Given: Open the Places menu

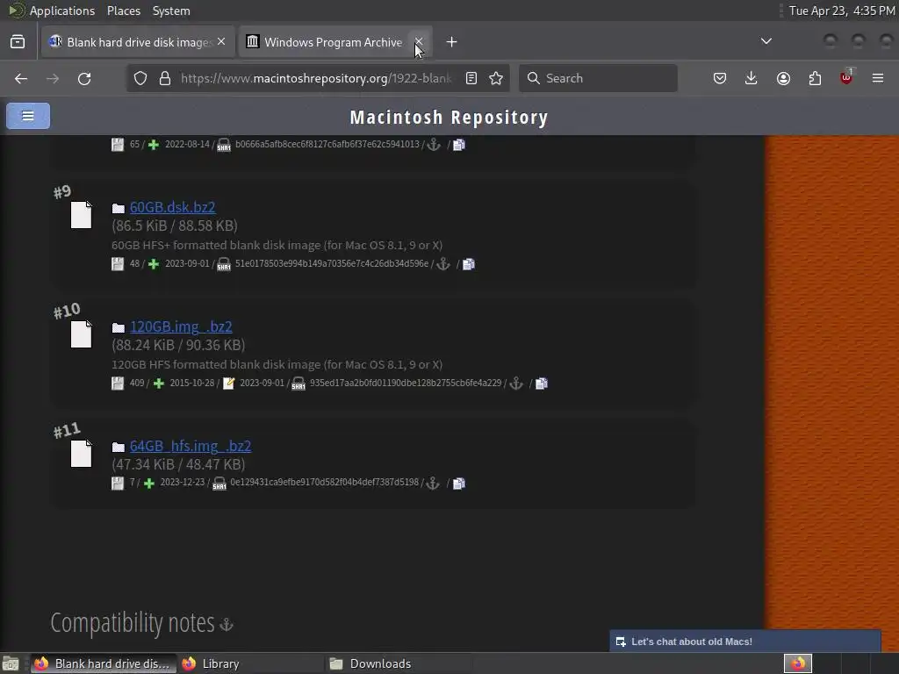Looking at the screenshot, I should point(123,11).
